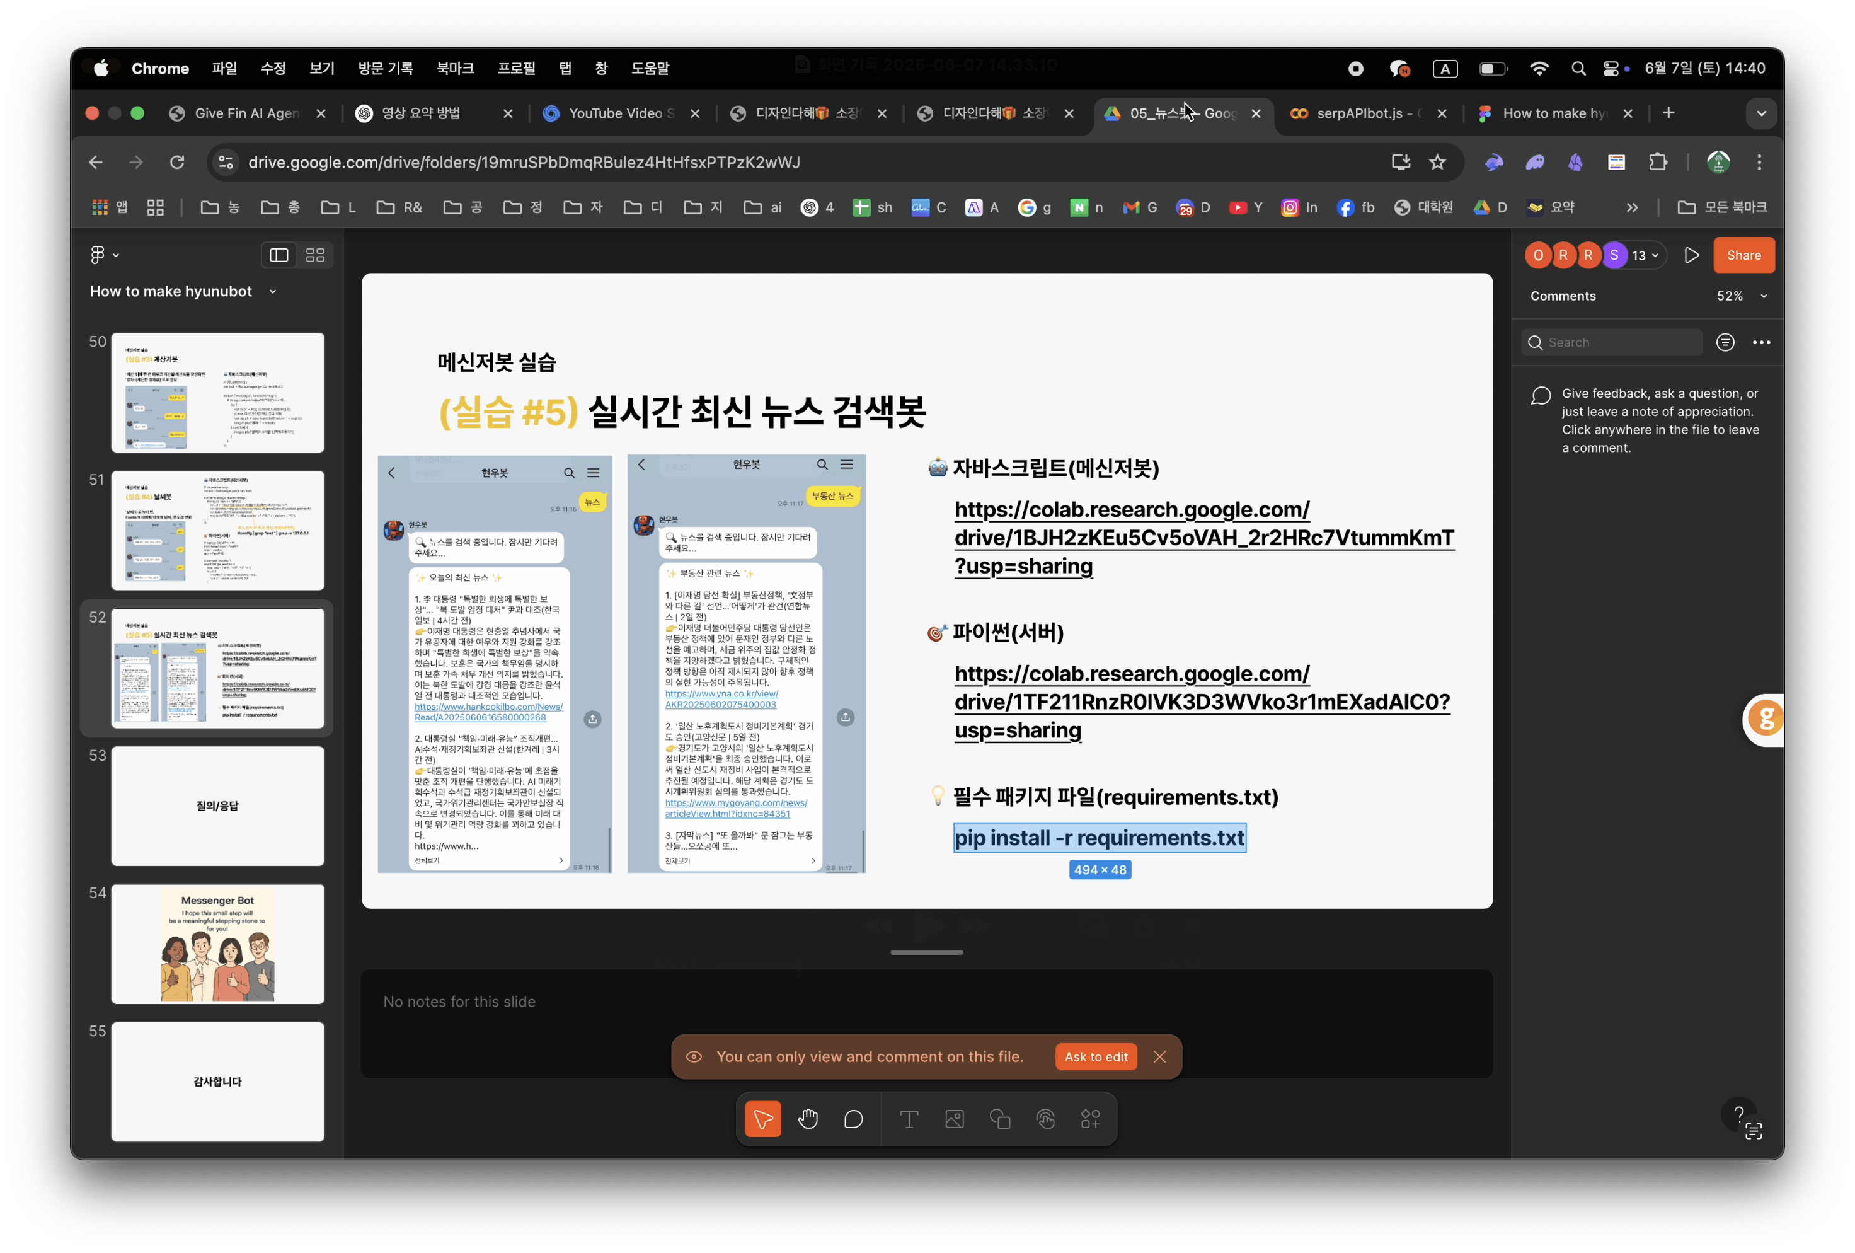This screenshot has height=1253, width=1855.
Task: Click Ask to edit button
Action: point(1095,1056)
